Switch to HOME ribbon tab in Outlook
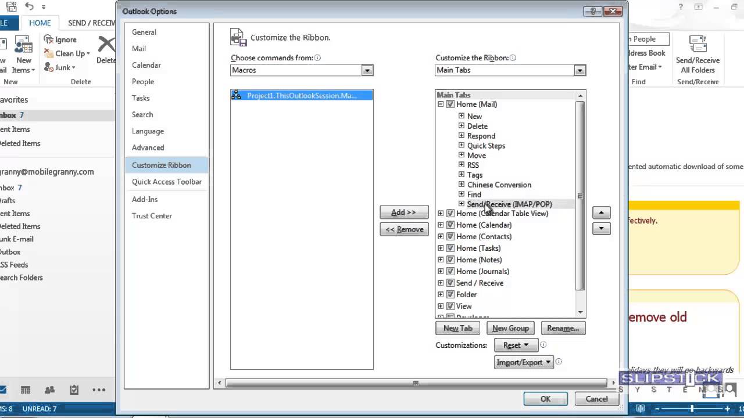Image resolution: width=744 pixels, height=418 pixels. click(40, 23)
